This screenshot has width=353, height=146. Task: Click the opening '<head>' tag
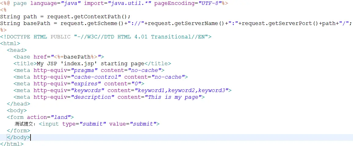[x=17, y=50]
